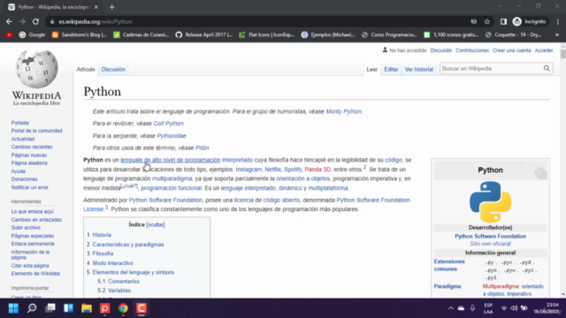Image resolution: width=566 pixels, height=318 pixels.
Task: Switch to the Discusión tab
Action: tap(113, 69)
